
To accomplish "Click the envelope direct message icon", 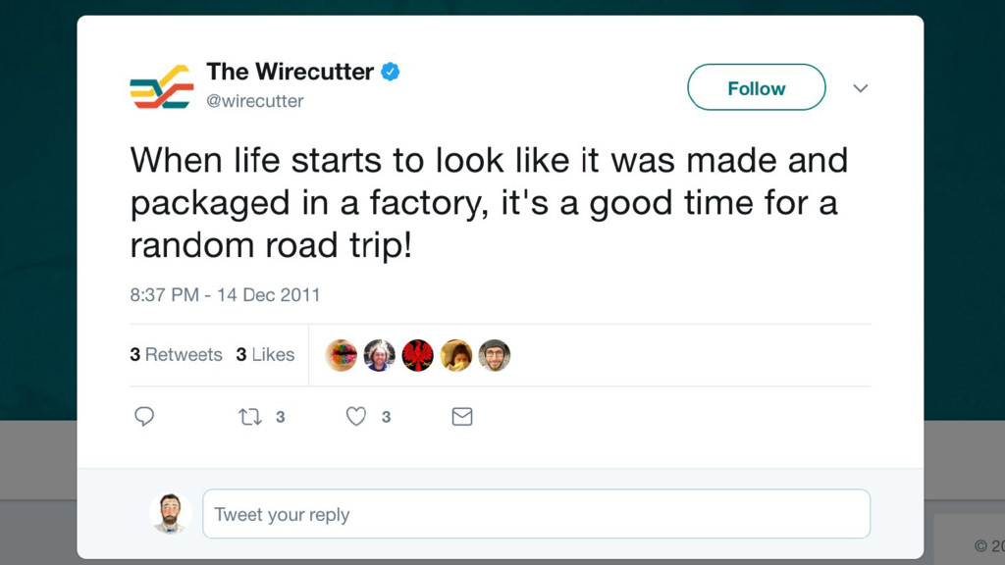I will pos(462,417).
